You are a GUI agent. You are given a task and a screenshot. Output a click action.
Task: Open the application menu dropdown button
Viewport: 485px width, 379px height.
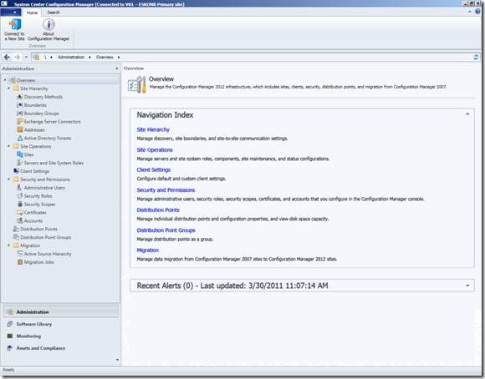pos(11,13)
